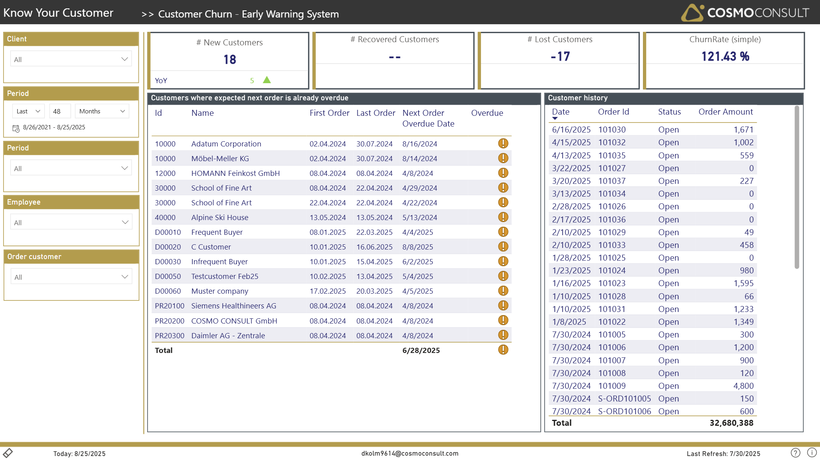Click overdue warning icon in Total row
Image resolution: width=820 pixels, height=460 pixels.
[x=503, y=350]
